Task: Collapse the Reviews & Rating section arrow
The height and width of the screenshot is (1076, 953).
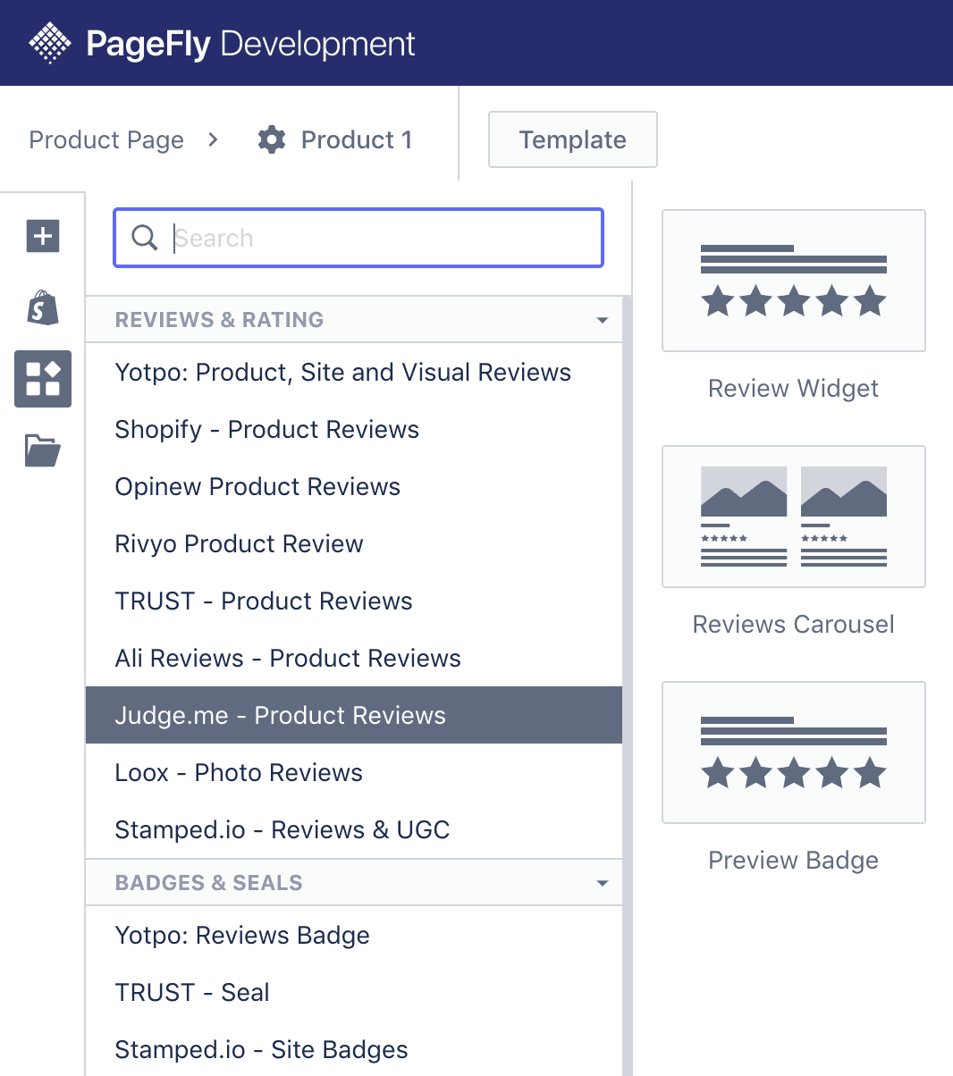Action: (x=603, y=320)
